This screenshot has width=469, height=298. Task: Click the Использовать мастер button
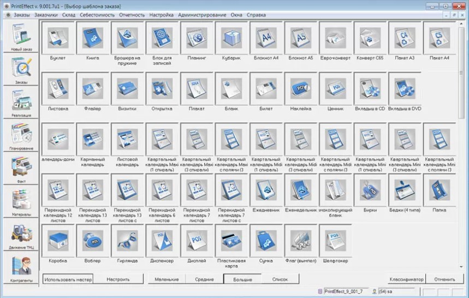click(68, 279)
